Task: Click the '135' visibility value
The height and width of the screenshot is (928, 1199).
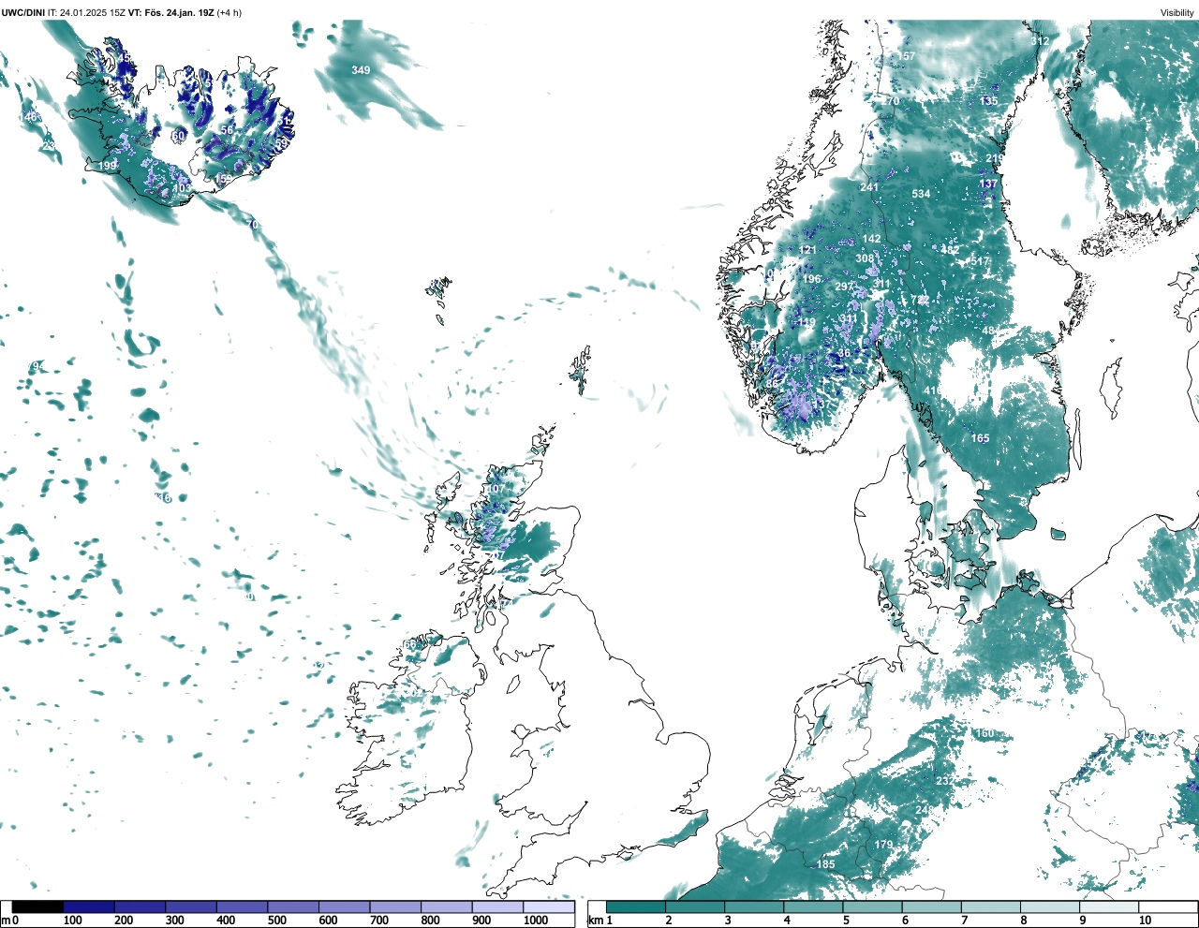Action: pos(988,101)
